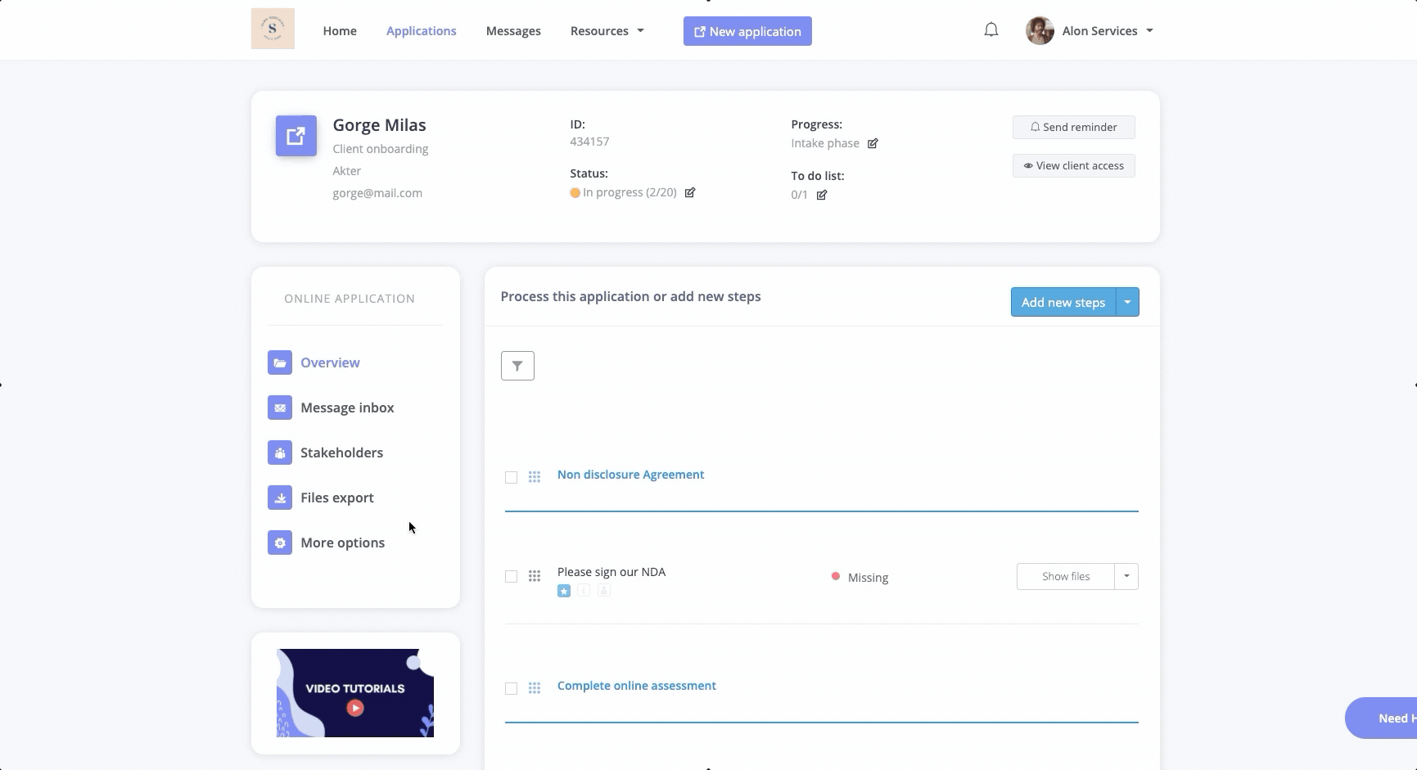Expand the Show files dropdown arrow
Screen dimensions: 1417x770
[x=1126, y=576]
